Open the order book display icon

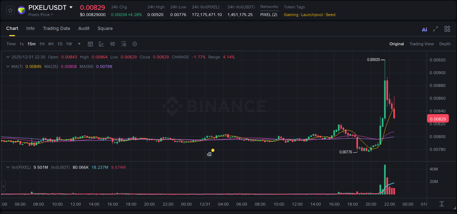(113, 43)
